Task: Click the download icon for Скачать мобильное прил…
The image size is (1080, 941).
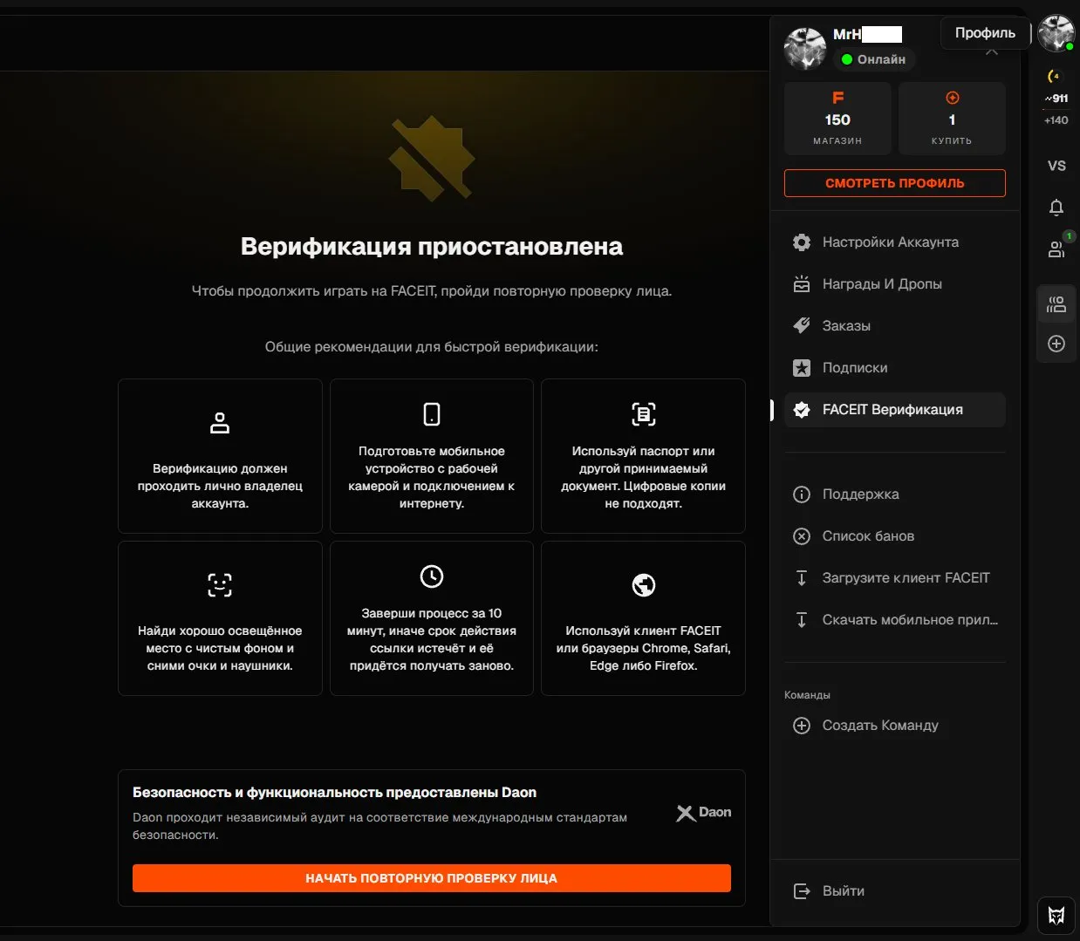Action: pyautogui.click(x=802, y=620)
